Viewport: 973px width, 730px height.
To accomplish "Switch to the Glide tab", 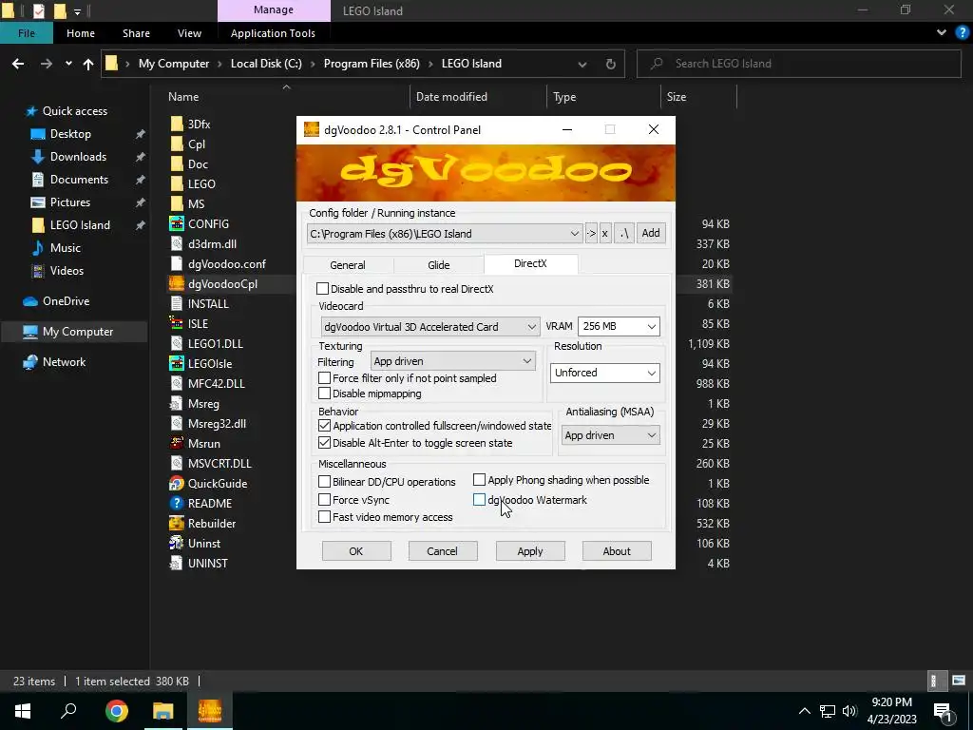I will click(x=439, y=265).
